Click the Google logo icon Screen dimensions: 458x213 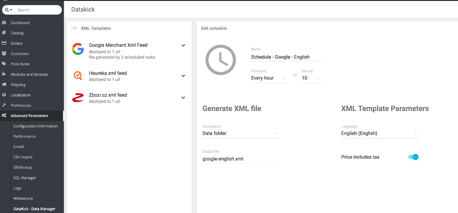coord(78,49)
